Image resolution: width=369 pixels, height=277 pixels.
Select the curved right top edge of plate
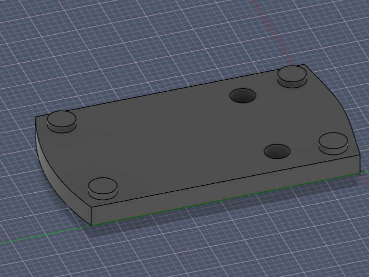pyautogui.click(x=341, y=103)
